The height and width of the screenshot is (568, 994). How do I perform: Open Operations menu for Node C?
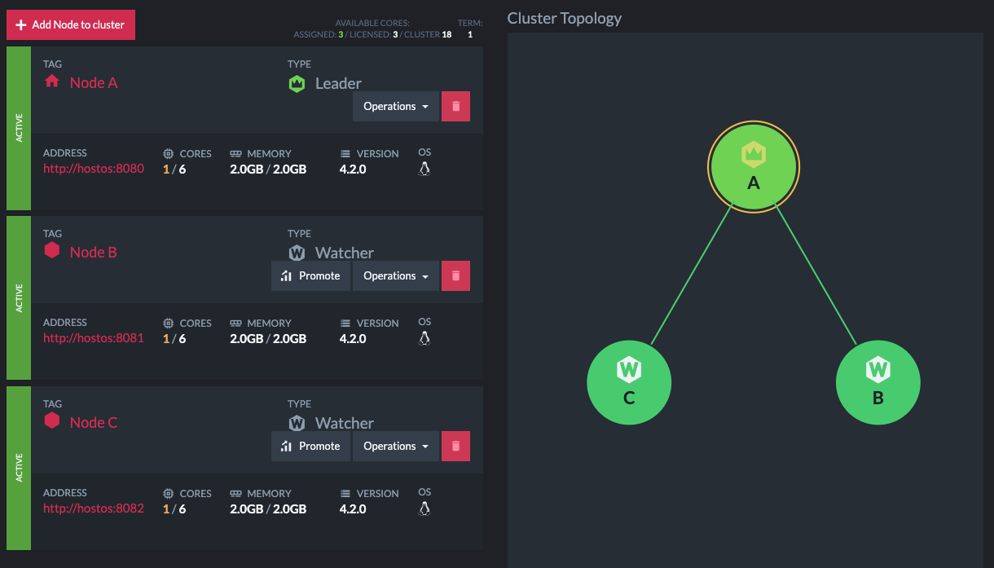point(396,446)
